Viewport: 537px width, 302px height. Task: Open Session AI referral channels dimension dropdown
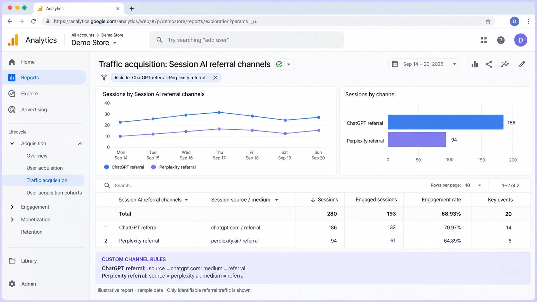coord(186,200)
